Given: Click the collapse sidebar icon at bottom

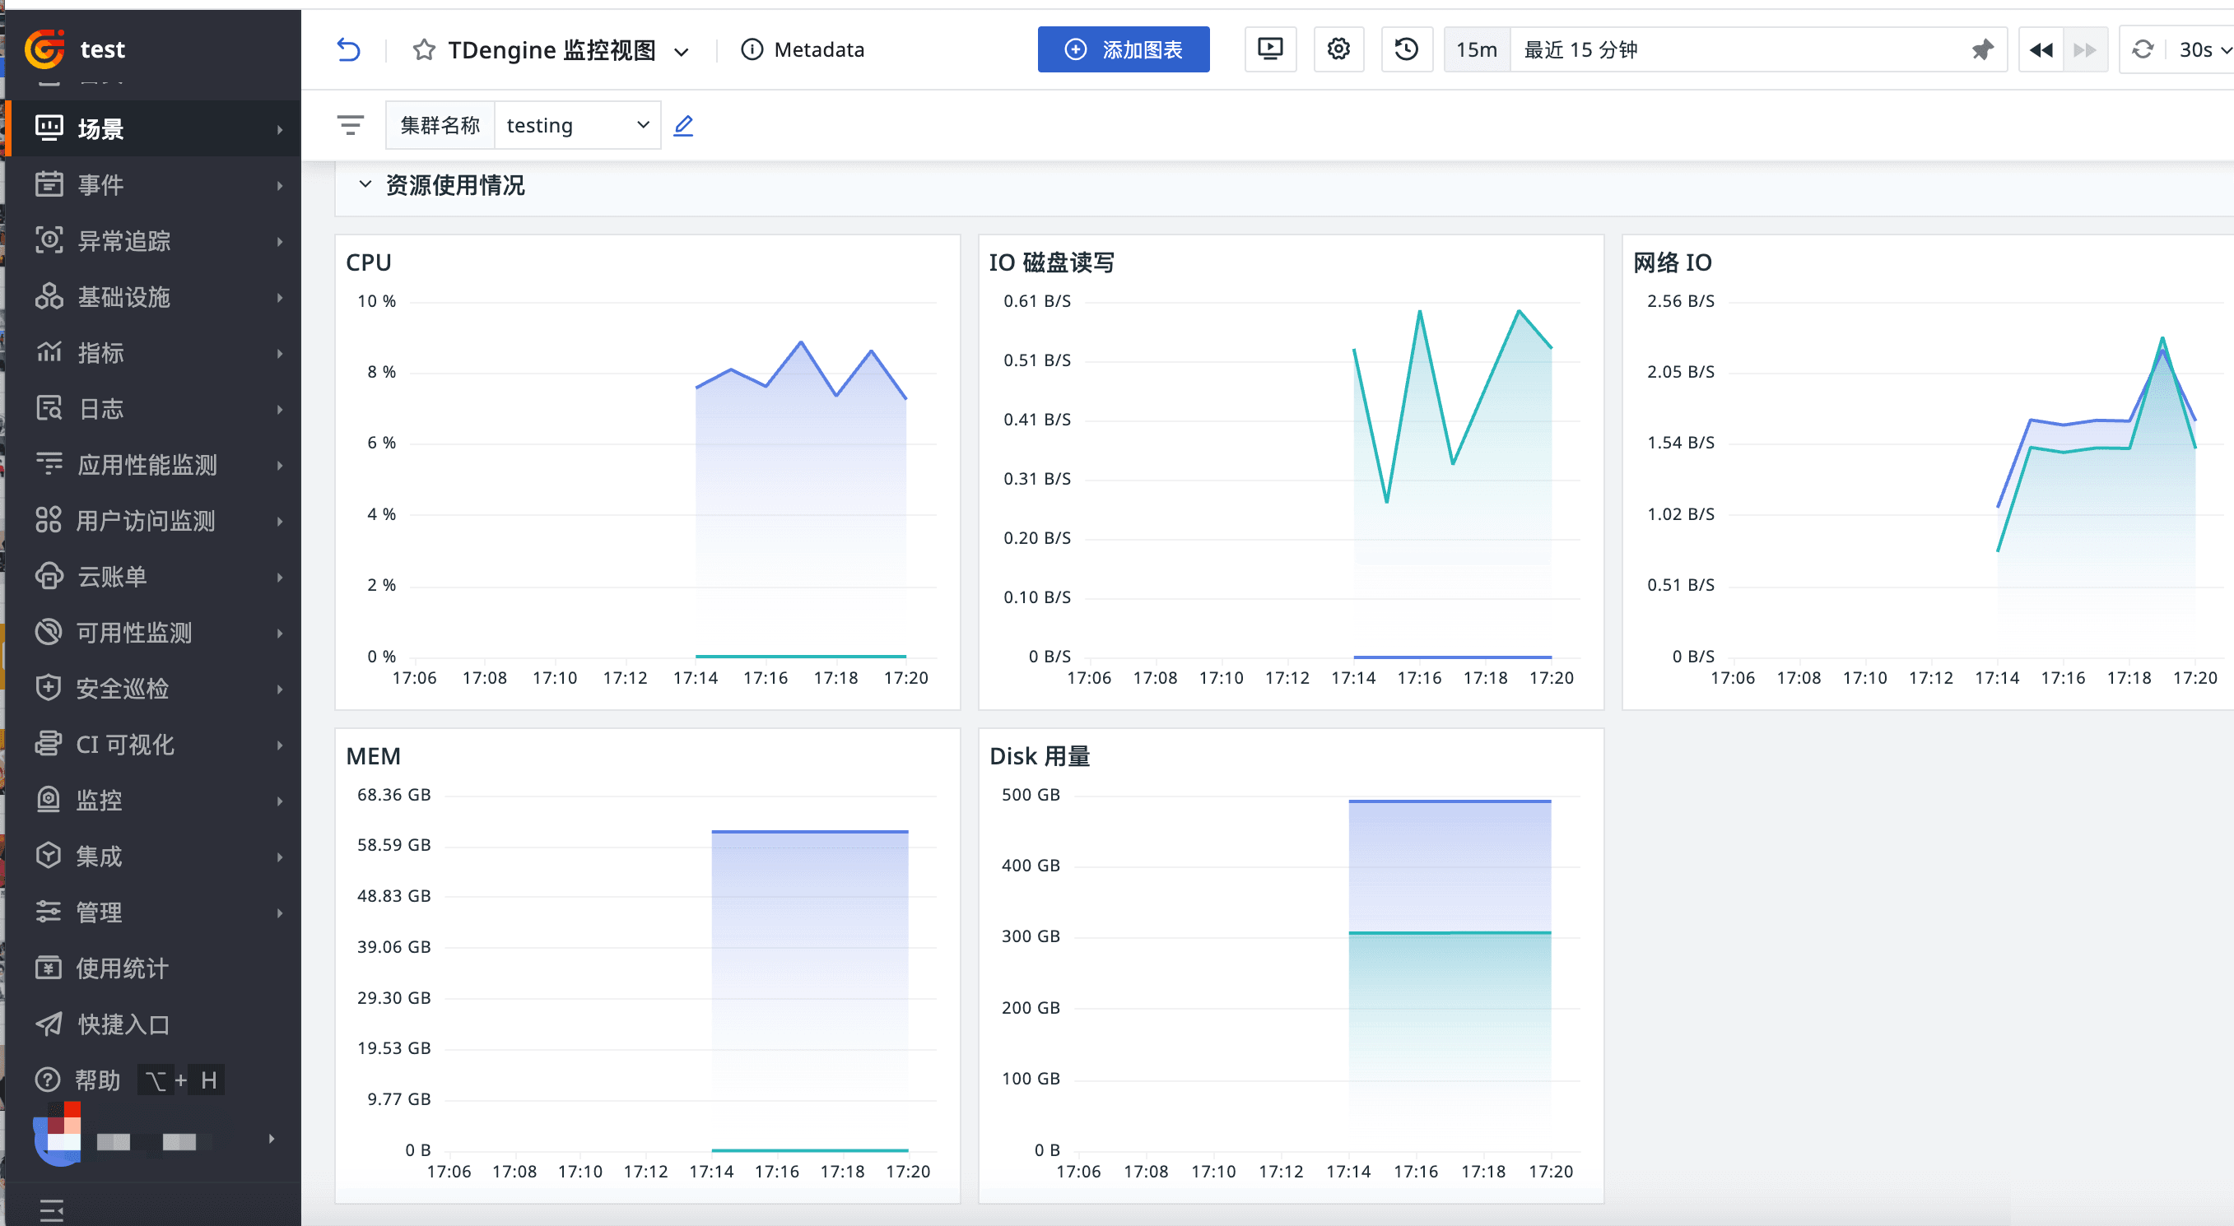Looking at the screenshot, I should (51, 1210).
